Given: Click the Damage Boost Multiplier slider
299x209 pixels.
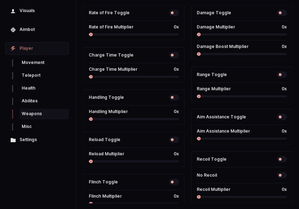Looking at the screenshot, I should (x=242, y=54).
